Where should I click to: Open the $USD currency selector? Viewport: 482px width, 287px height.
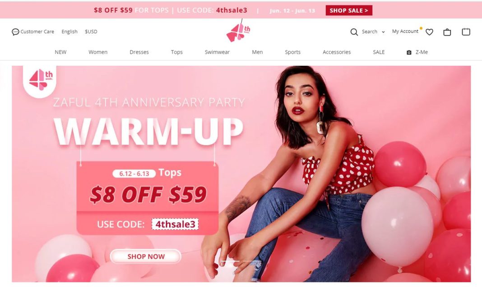point(91,32)
